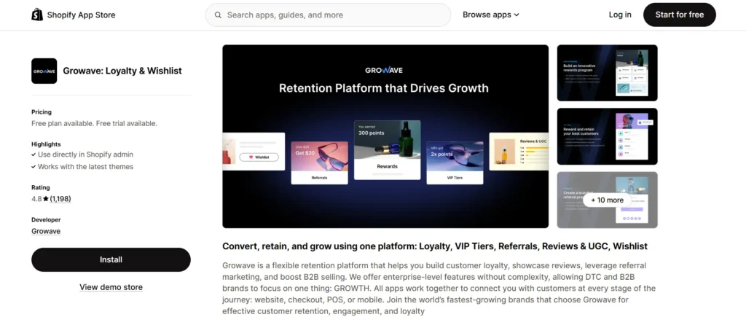Open the main Retention Platform screenshot
The height and width of the screenshot is (317, 746).
coord(385,136)
